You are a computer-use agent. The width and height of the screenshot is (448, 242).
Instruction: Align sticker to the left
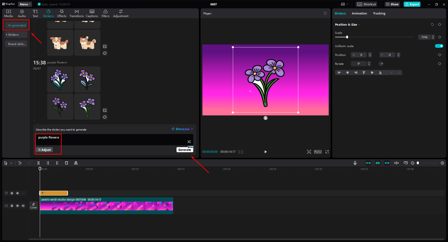(339, 72)
